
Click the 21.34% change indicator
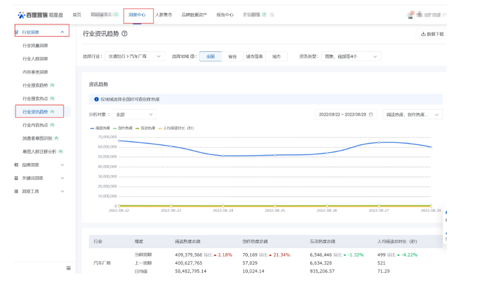[x=279, y=255]
